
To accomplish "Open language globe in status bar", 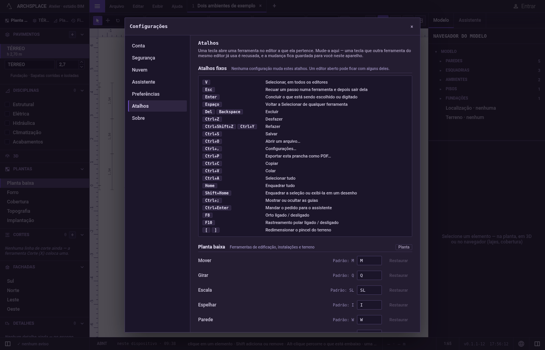I will point(521,344).
